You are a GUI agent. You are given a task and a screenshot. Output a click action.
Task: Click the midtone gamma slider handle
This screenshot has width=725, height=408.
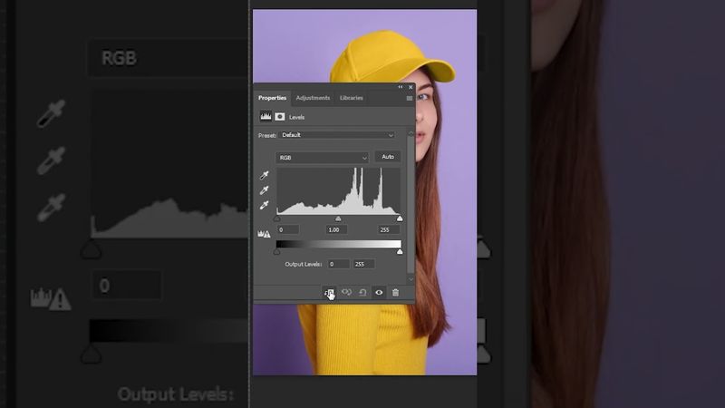pos(338,219)
